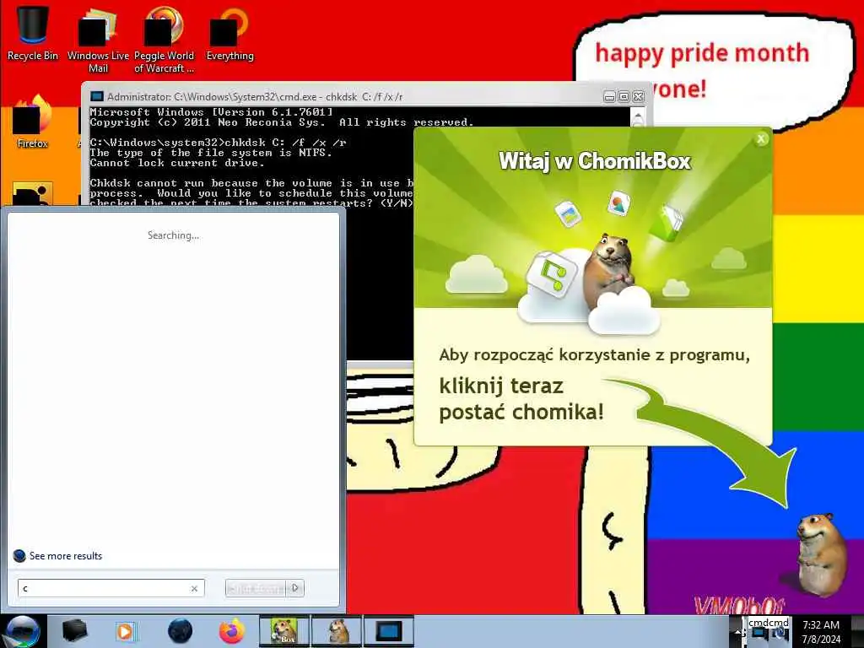Minimize the cmd.exe window
The image size is (864, 648).
[609, 97]
